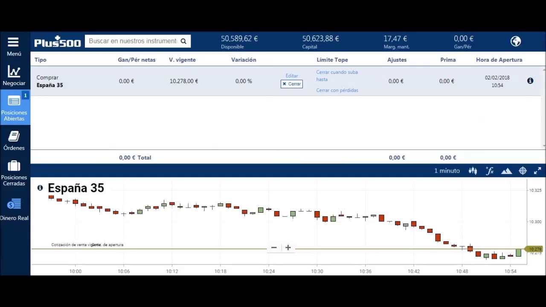Viewport: 546px width, 307px height.
Task: Sort by Tipo column header
Action: tap(41, 60)
